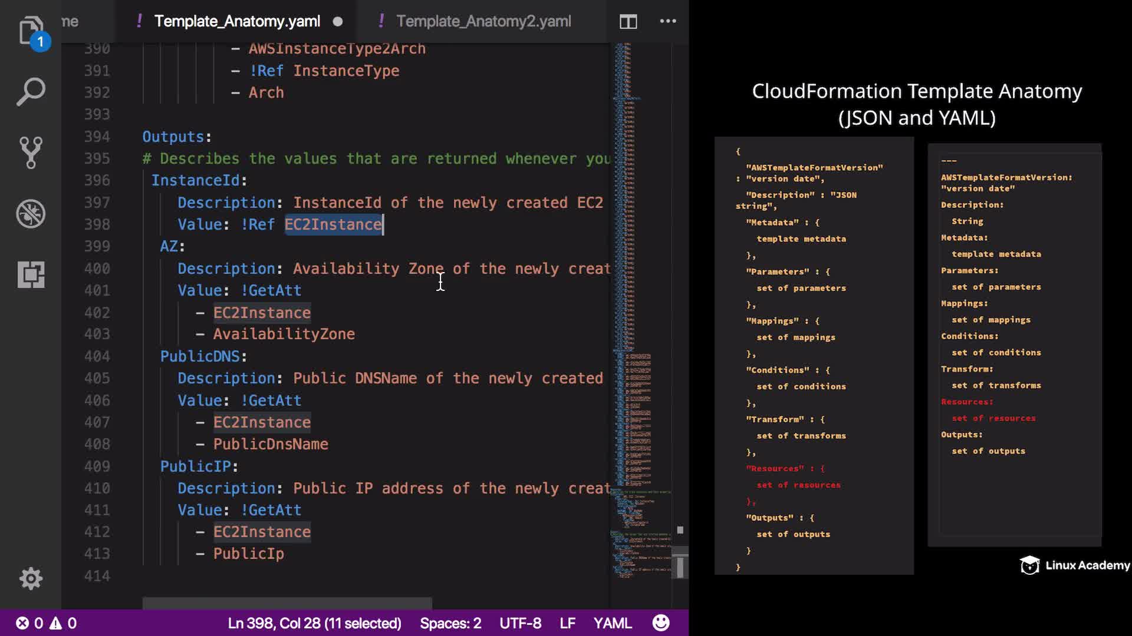Open the Extensions view icon

[x=31, y=274]
